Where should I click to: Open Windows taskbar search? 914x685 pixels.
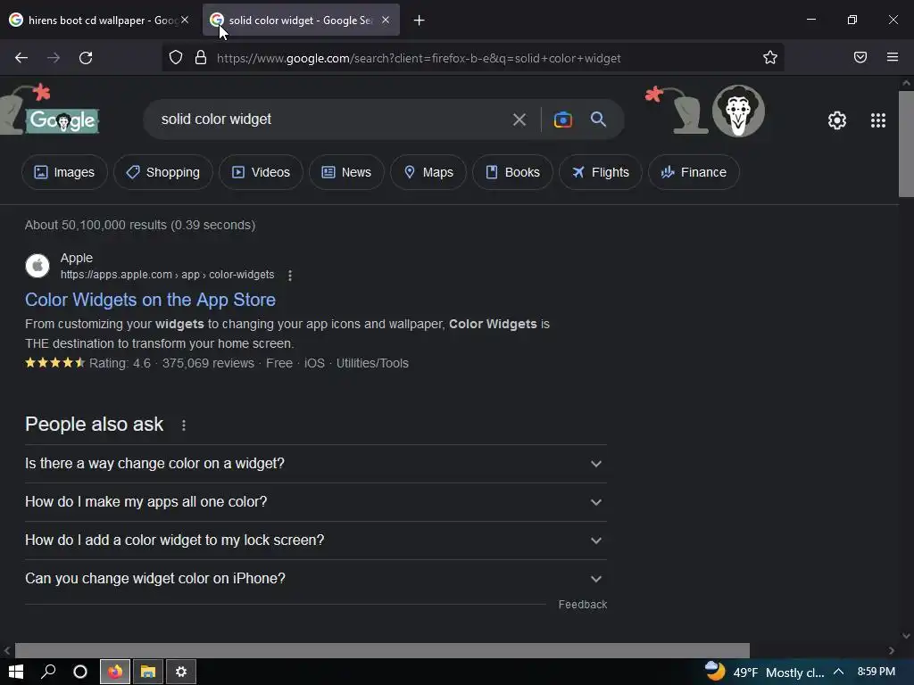point(48,672)
